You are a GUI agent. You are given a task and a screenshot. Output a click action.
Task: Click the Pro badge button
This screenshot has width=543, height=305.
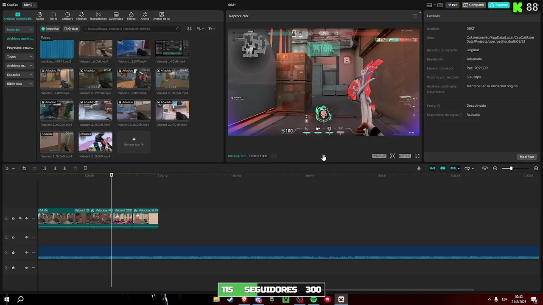(453, 5)
